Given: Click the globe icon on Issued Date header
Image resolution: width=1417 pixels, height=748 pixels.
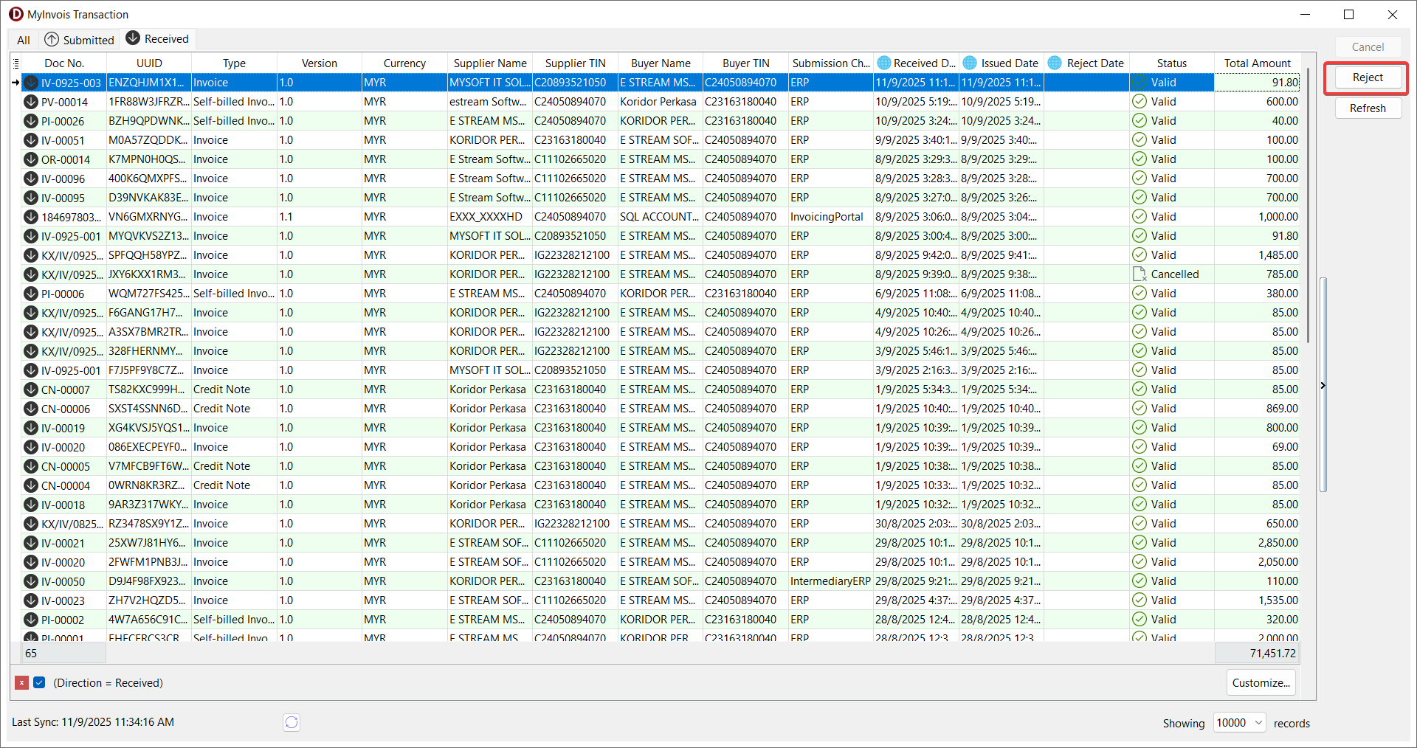Looking at the screenshot, I should tap(970, 63).
